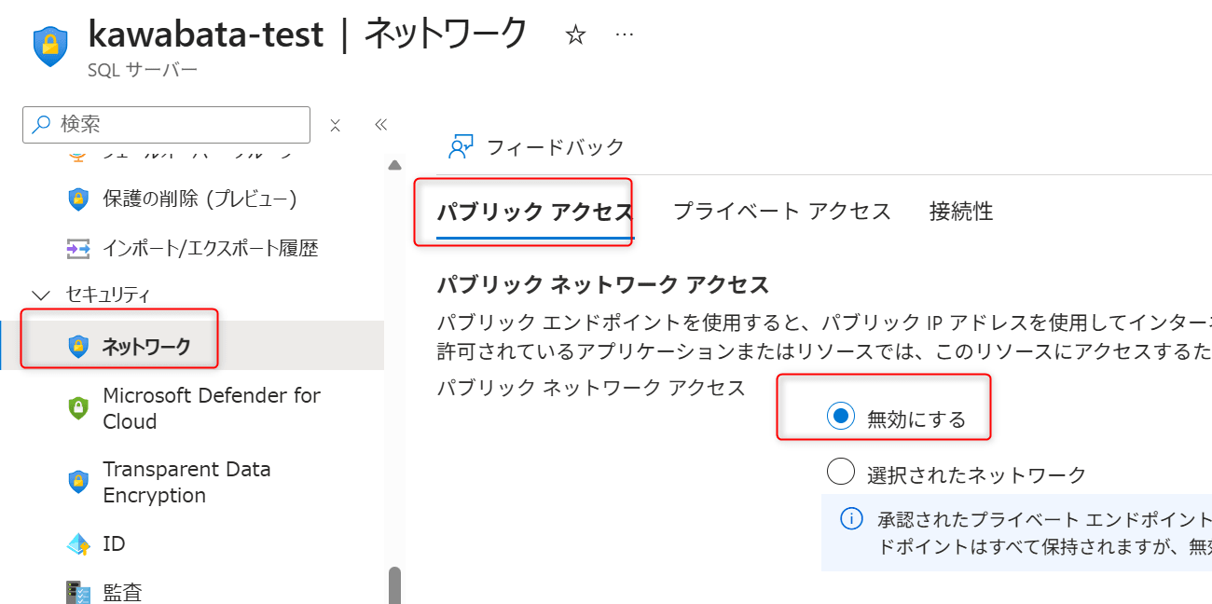1212x604 pixels.
Task: Click the パブリック ネットワーク アクセス bold heading
Action: 603,284
